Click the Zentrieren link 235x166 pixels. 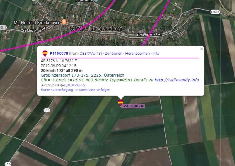(x=113, y=54)
